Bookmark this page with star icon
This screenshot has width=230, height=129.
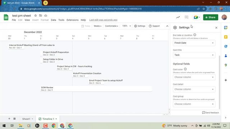[204, 9]
